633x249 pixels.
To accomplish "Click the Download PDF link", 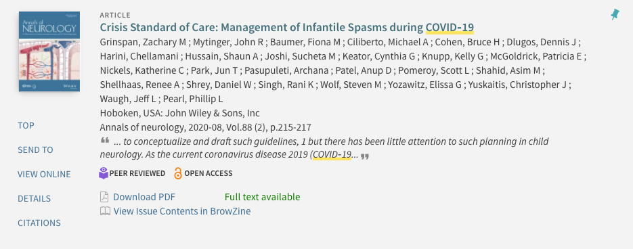I will [144, 197].
